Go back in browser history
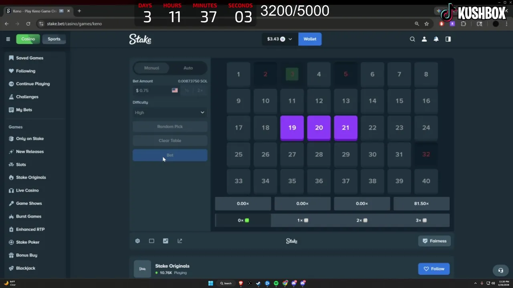The image size is (513, 288). pyautogui.click(x=6, y=24)
